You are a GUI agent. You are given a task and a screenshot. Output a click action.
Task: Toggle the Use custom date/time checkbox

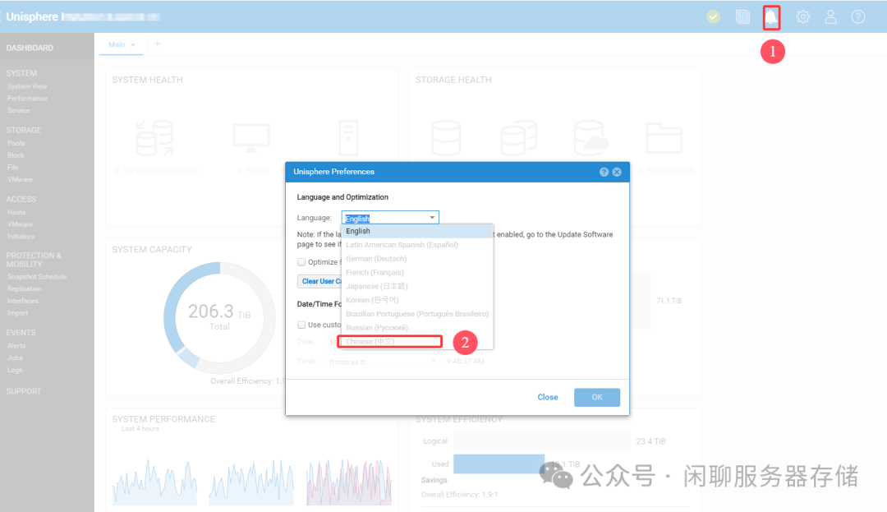tap(301, 325)
